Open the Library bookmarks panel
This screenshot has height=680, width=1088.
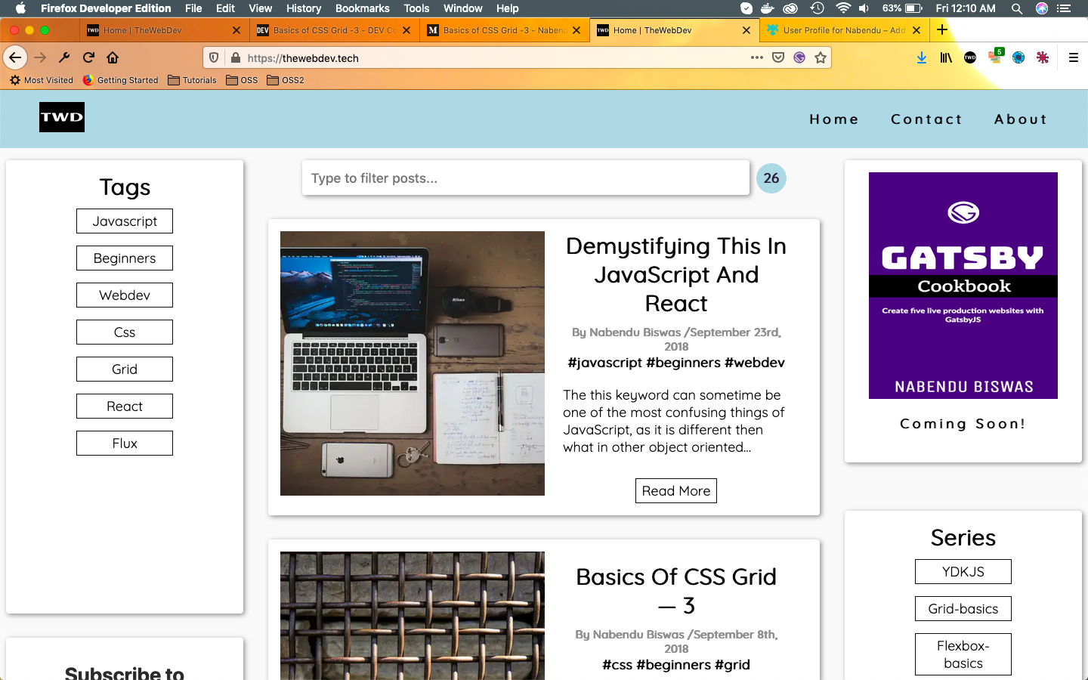point(946,57)
